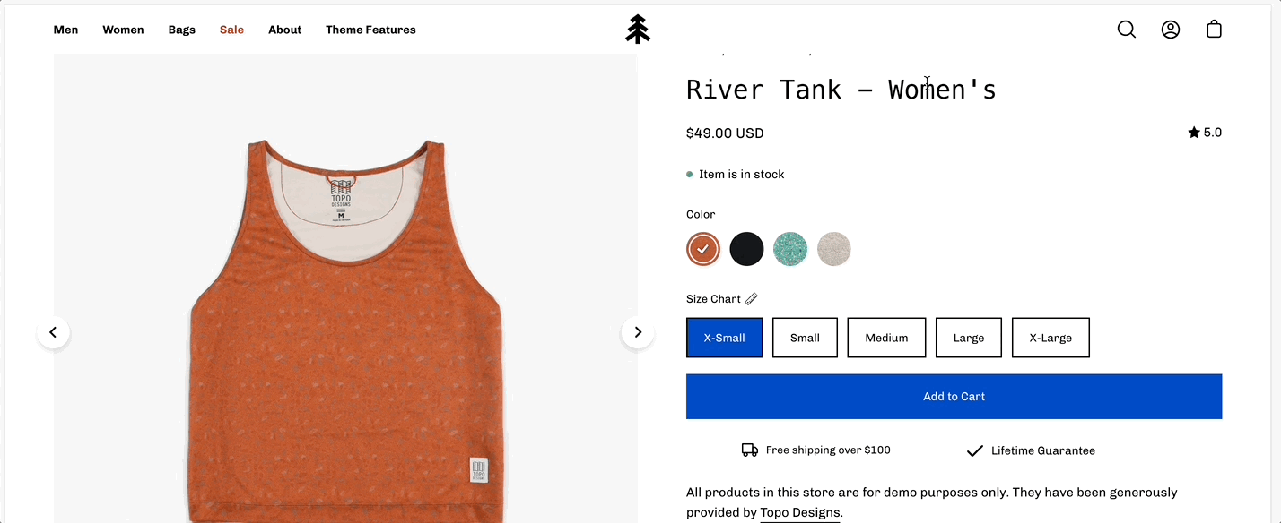Select the Medium size option
Viewport: 1281px width, 523px height.
(x=886, y=338)
